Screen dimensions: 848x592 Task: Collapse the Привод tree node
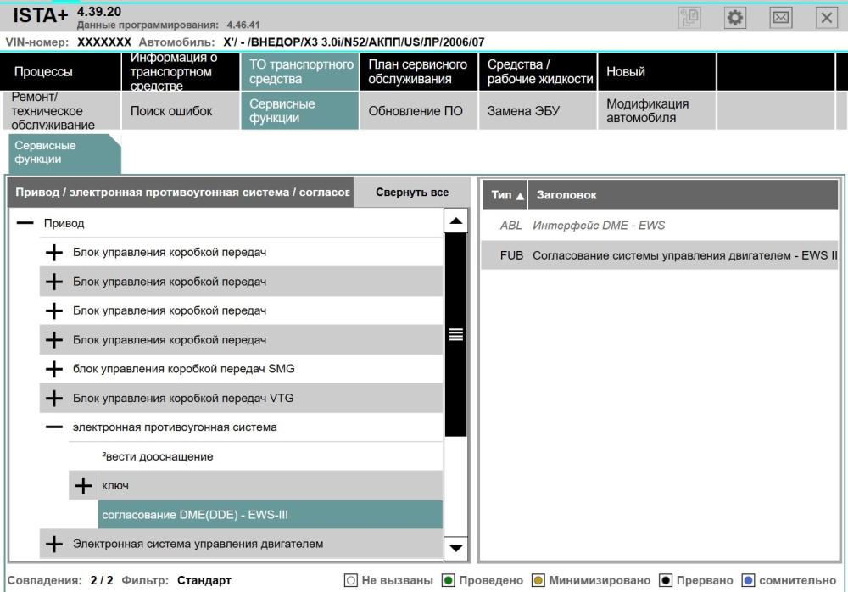(25, 223)
